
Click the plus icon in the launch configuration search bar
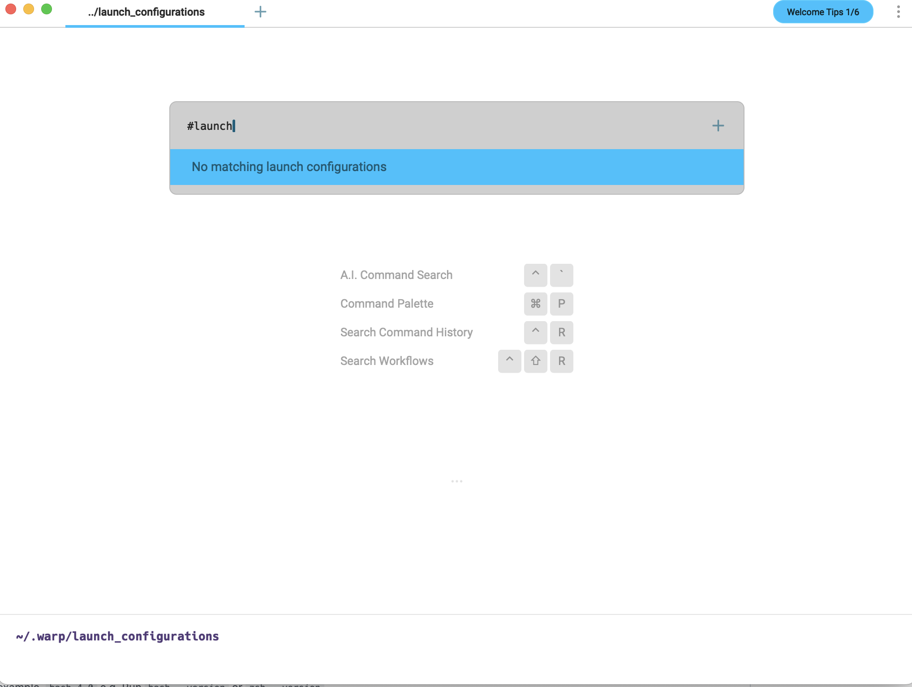[x=718, y=125]
